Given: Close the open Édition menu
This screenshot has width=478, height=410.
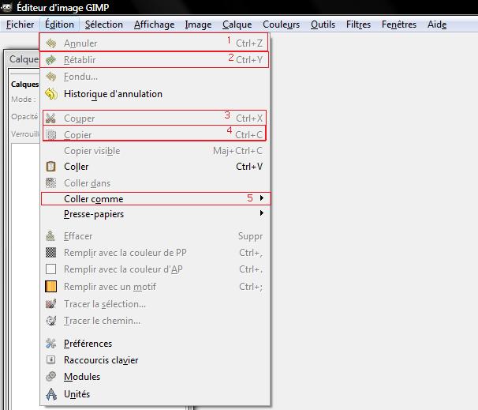Looking at the screenshot, I should pos(59,24).
